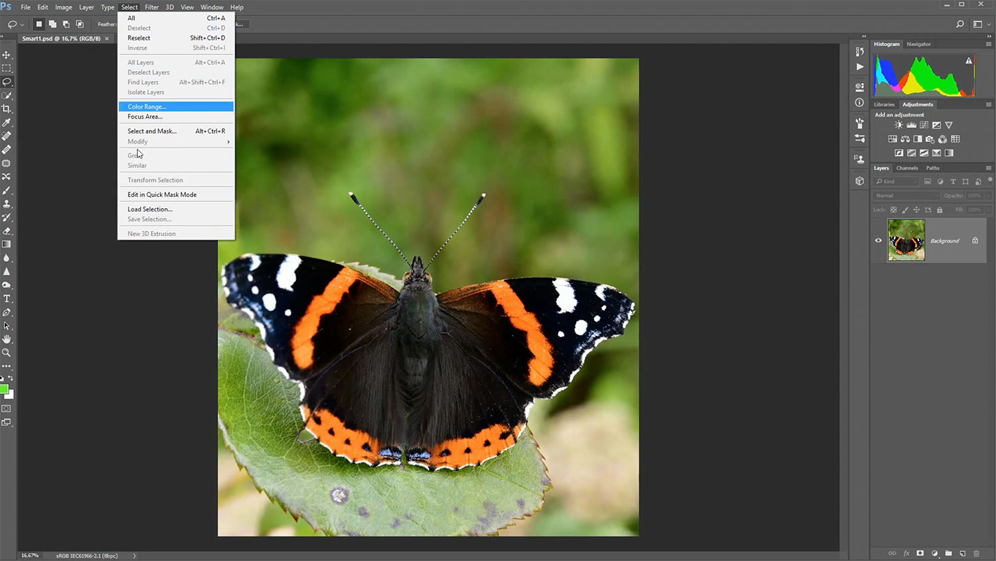Select the Eyedropper tool
996x561 pixels.
(7, 123)
